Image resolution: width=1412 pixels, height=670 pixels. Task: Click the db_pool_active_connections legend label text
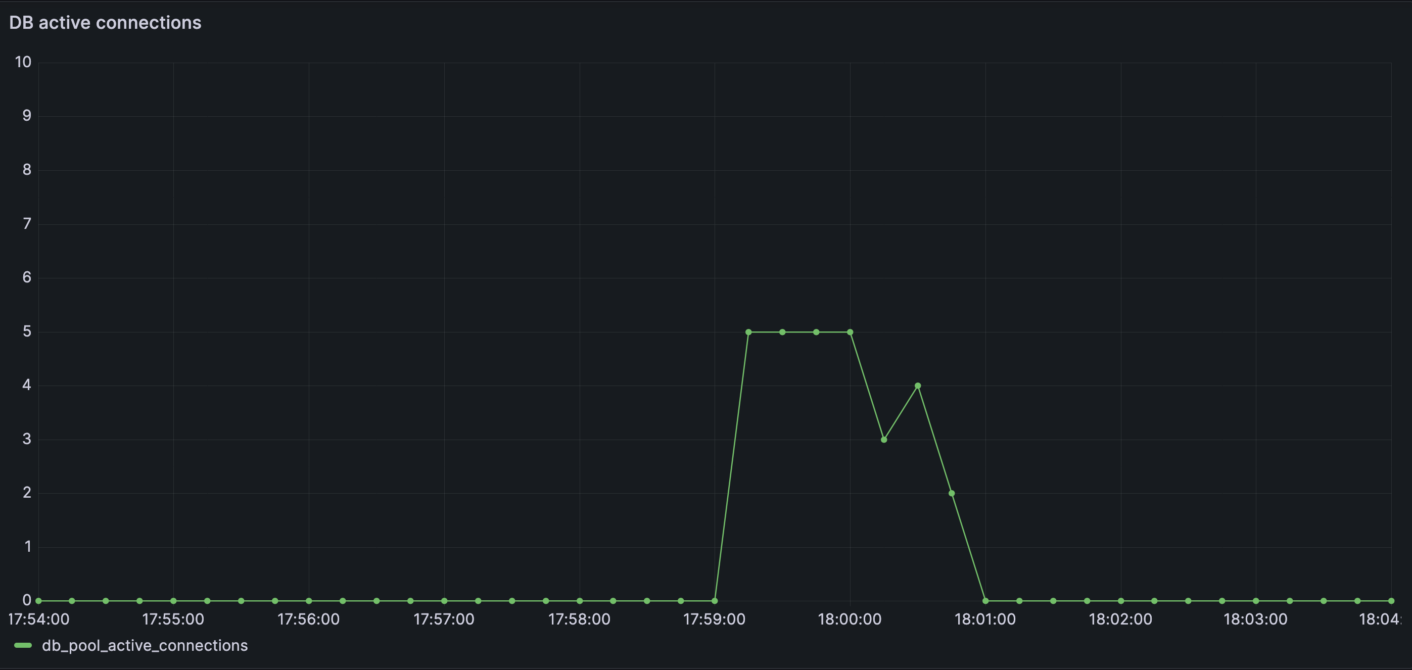[144, 645]
